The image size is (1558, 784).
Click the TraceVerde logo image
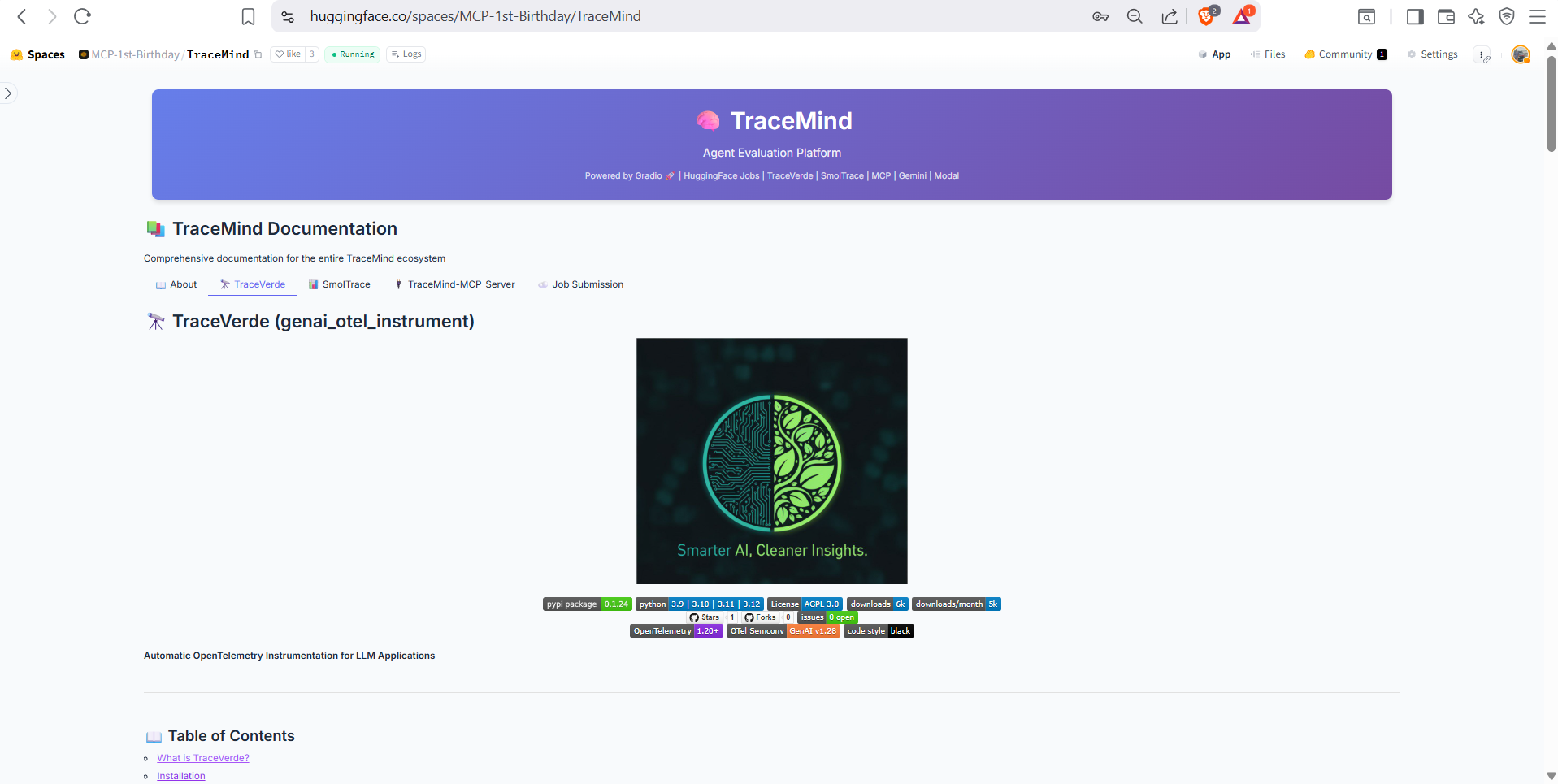click(772, 461)
